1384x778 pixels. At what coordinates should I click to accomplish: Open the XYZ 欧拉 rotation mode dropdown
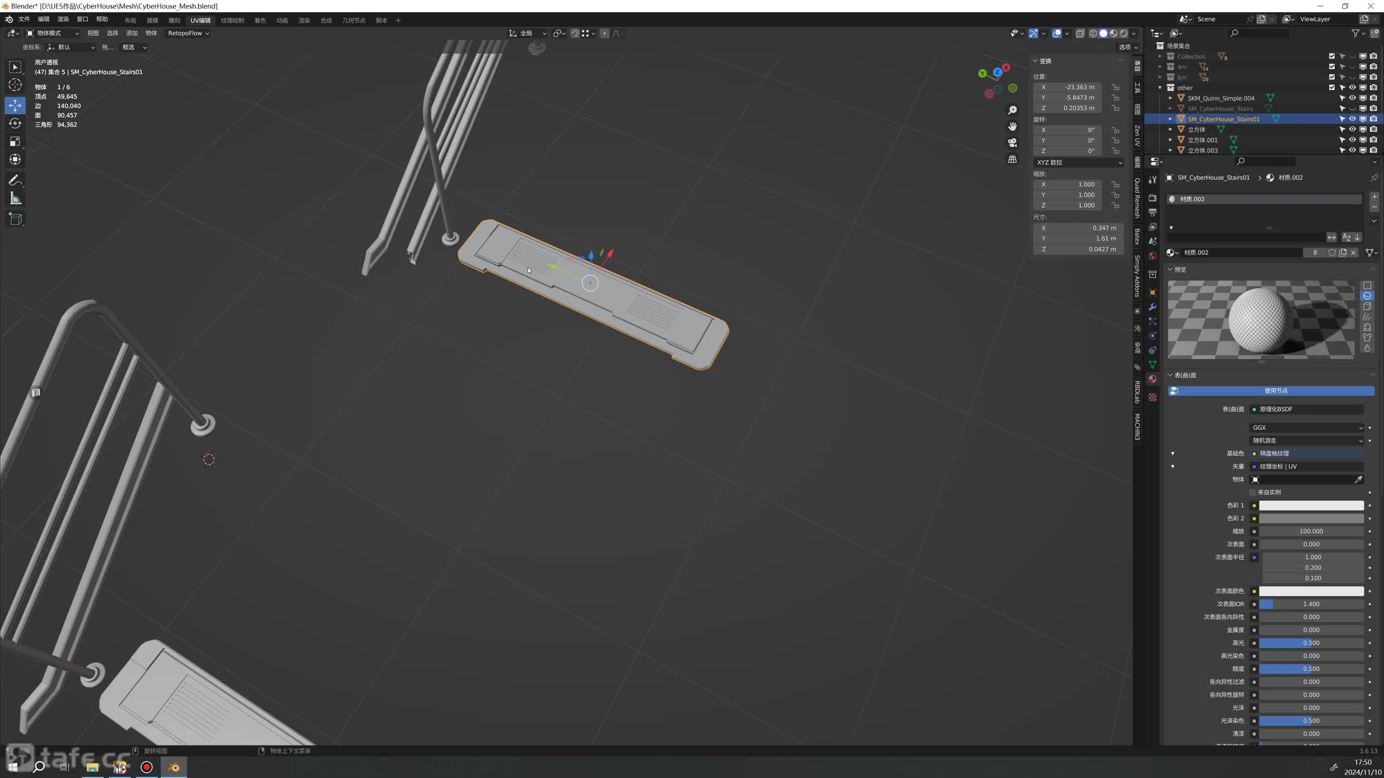pyautogui.click(x=1079, y=163)
